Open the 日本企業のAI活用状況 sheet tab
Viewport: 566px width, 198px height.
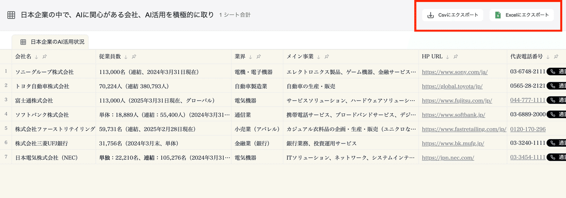pos(50,42)
